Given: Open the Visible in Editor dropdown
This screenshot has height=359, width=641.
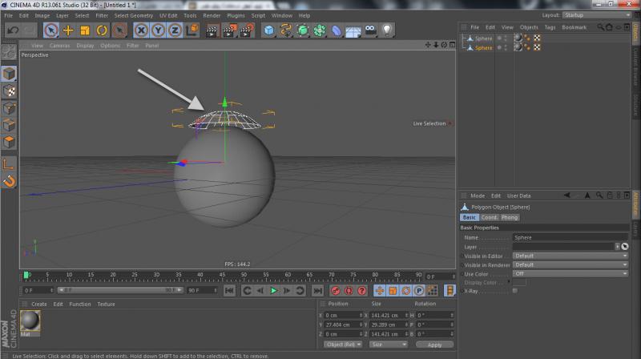Looking at the screenshot, I should coord(570,256).
